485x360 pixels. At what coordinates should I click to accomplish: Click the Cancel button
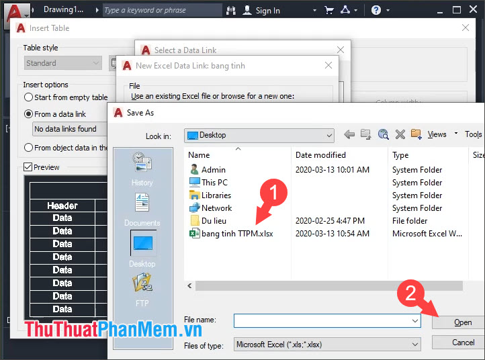pyautogui.click(x=459, y=343)
